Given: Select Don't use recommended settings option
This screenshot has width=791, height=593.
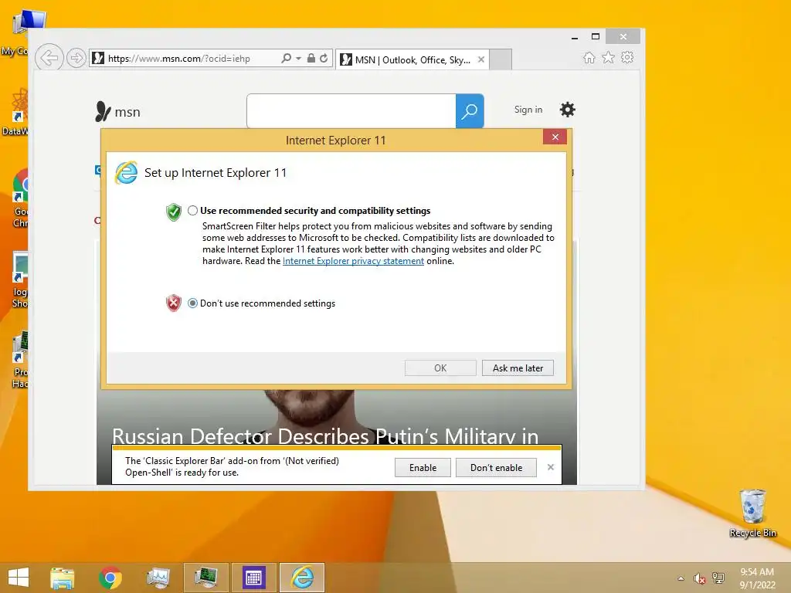Looking at the screenshot, I should click(x=192, y=303).
